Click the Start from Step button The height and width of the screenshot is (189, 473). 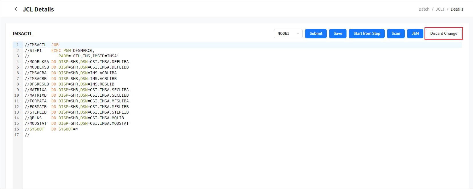pos(366,34)
